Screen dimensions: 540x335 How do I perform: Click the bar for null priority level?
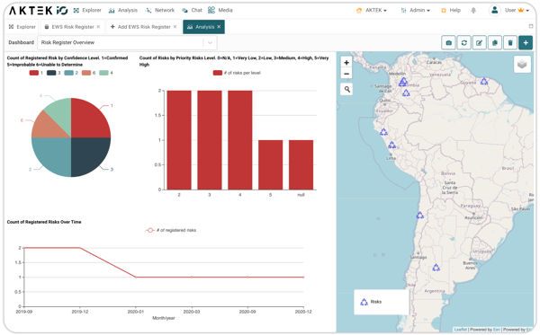[x=301, y=165]
